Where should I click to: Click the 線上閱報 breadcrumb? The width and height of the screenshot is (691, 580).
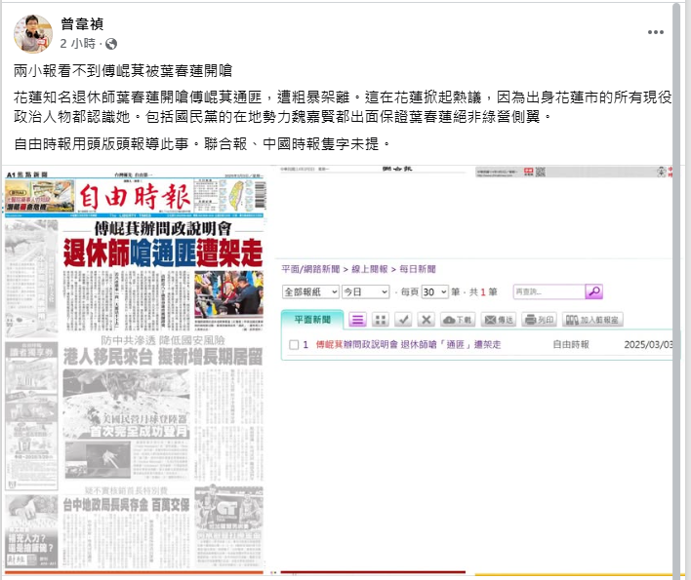click(369, 269)
